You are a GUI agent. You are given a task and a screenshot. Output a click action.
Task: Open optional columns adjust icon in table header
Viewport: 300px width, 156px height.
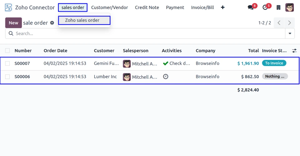click(294, 50)
